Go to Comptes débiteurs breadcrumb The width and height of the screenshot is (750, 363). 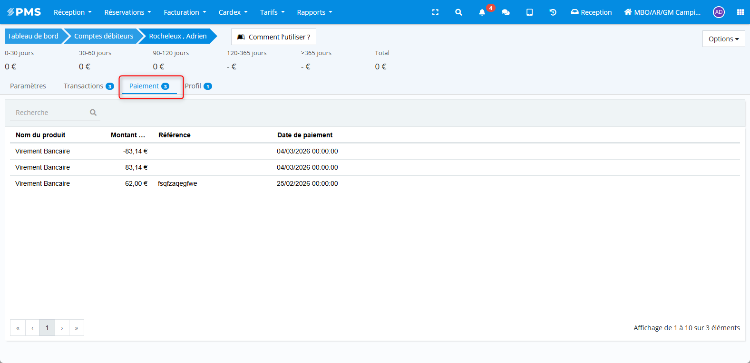click(104, 36)
